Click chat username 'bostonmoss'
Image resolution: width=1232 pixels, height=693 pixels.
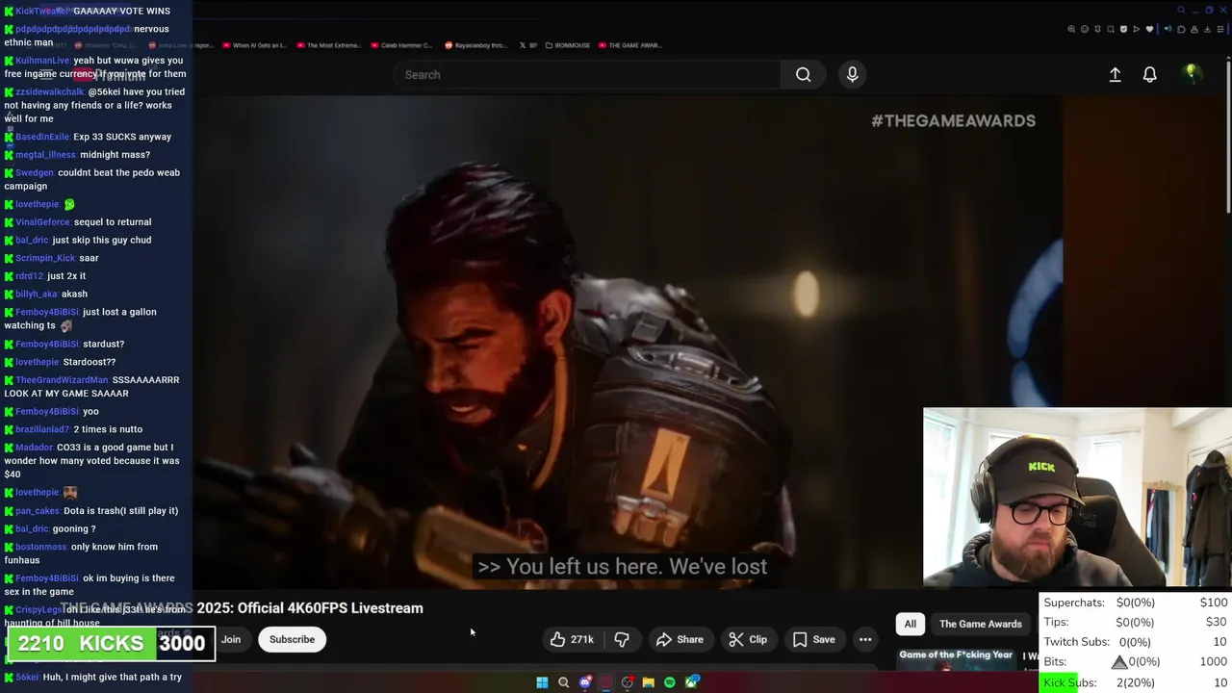click(40, 547)
